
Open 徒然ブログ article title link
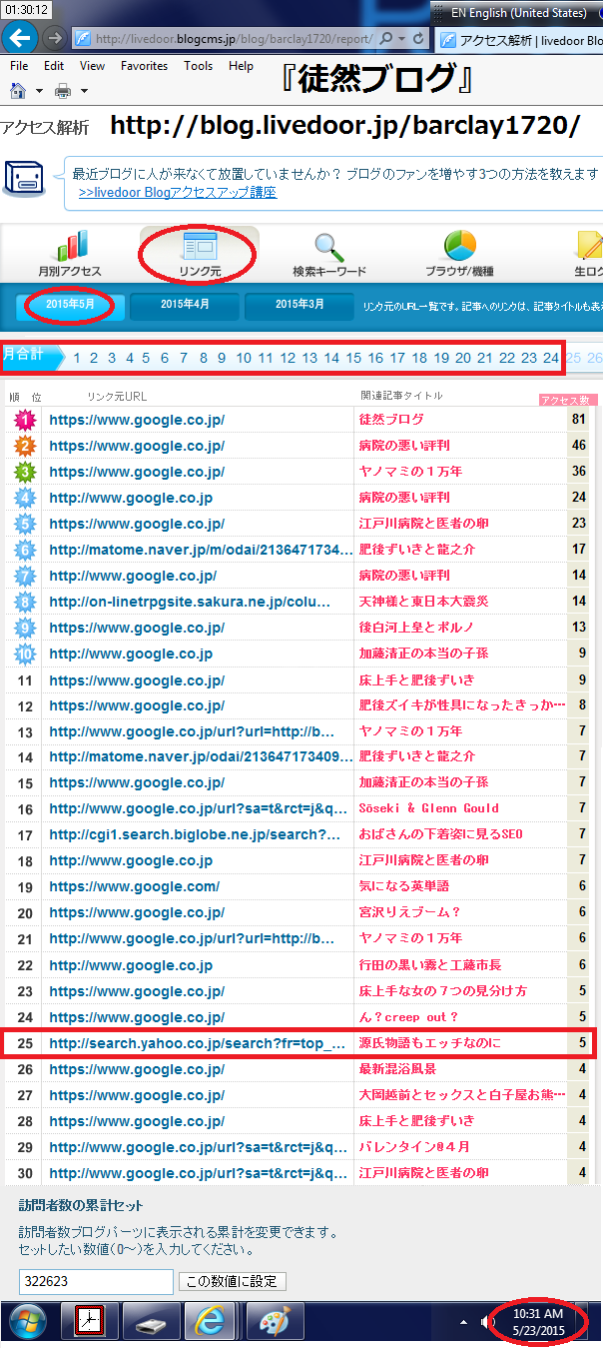coord(391,419)
